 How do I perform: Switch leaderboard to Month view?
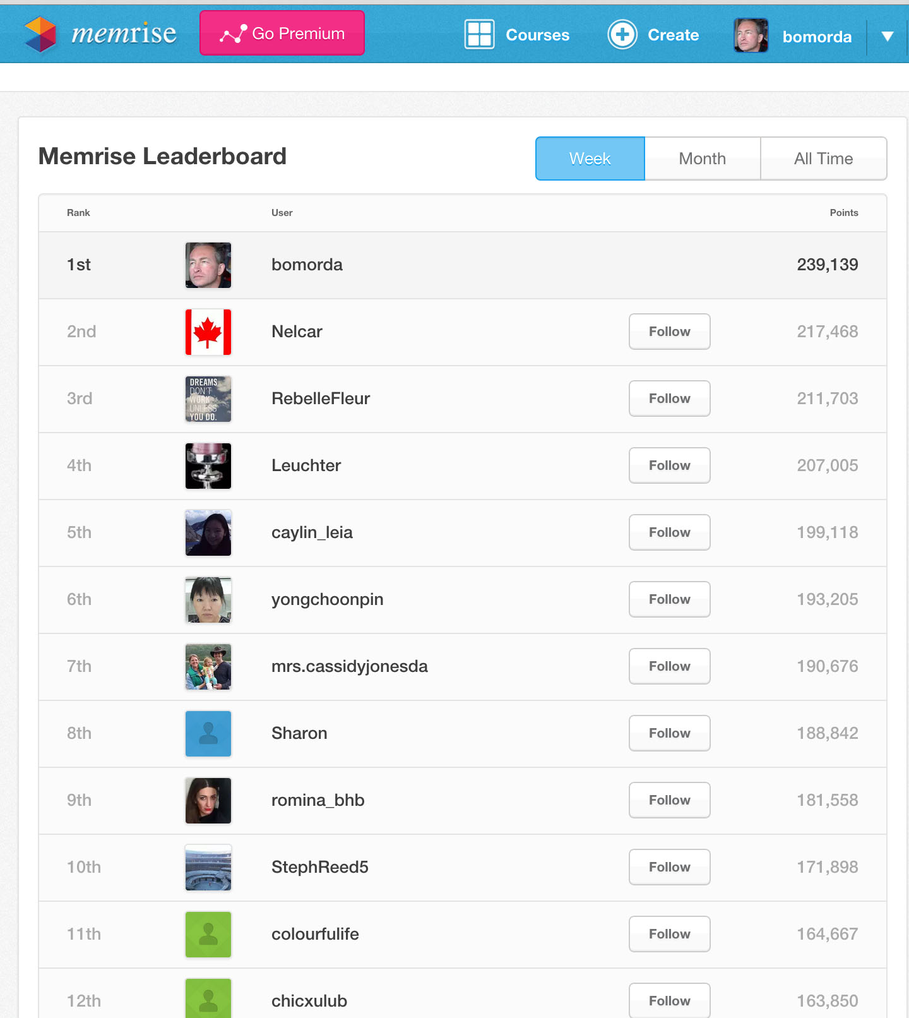tap(702, 159)
